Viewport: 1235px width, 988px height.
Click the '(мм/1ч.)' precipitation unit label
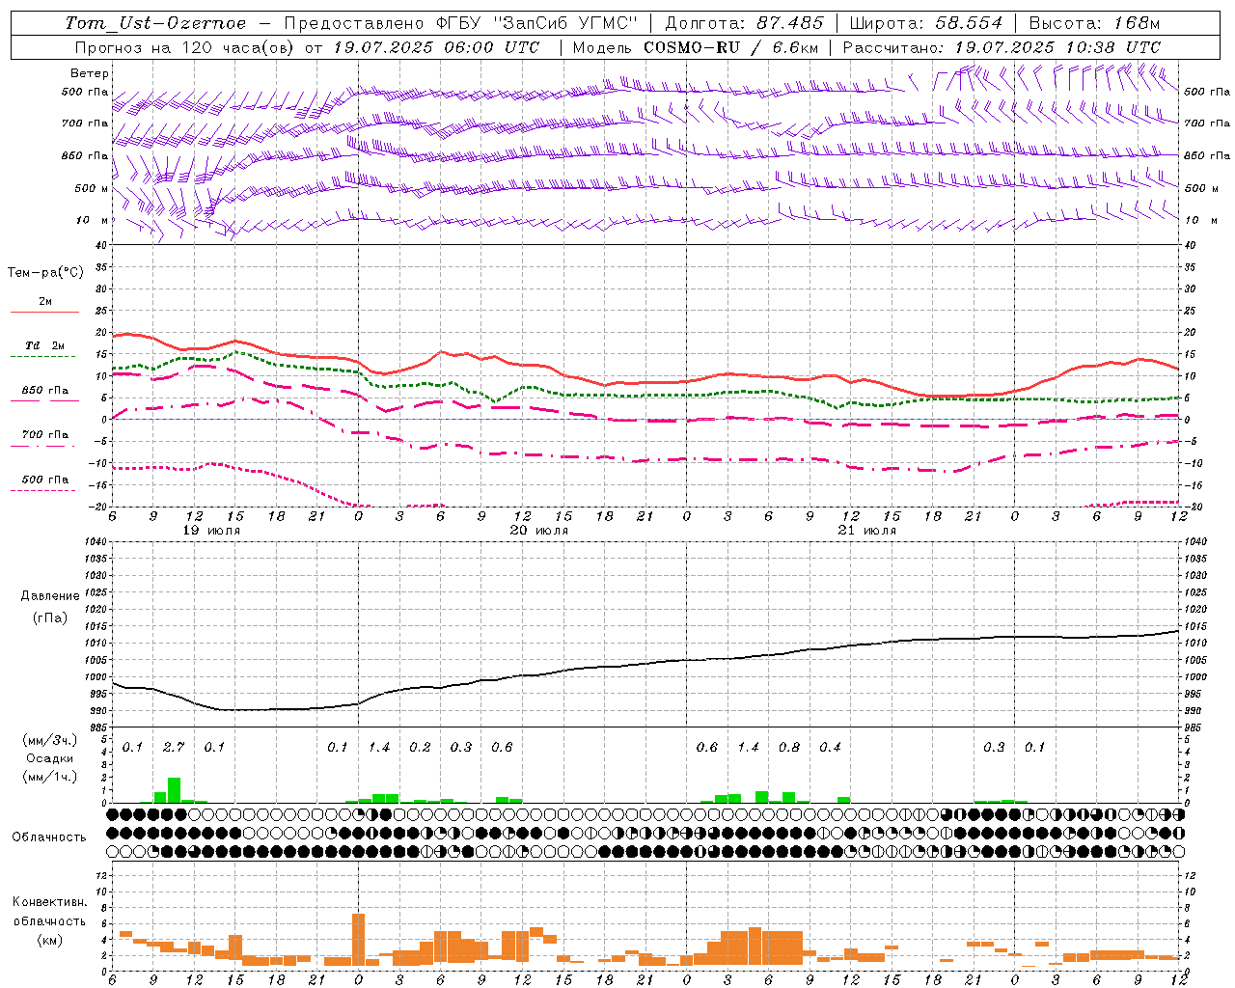click(x=49, y=777)
